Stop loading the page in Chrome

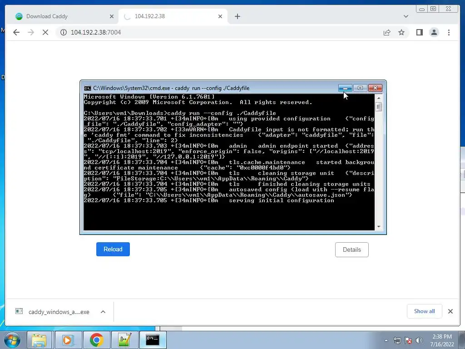tap(45, 32)
